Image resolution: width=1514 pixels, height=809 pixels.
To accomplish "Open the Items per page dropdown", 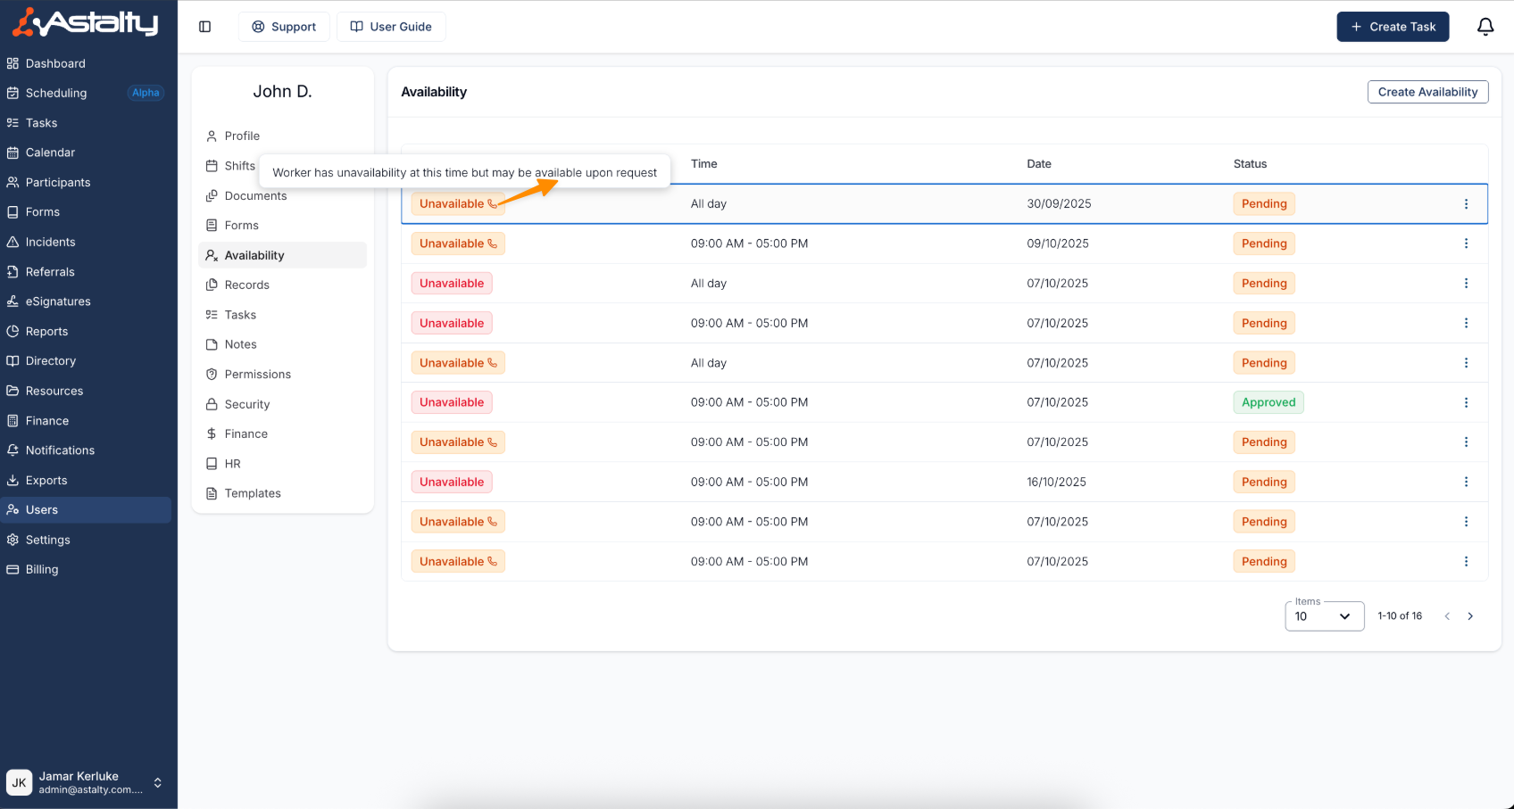I will click(1324, 616).
